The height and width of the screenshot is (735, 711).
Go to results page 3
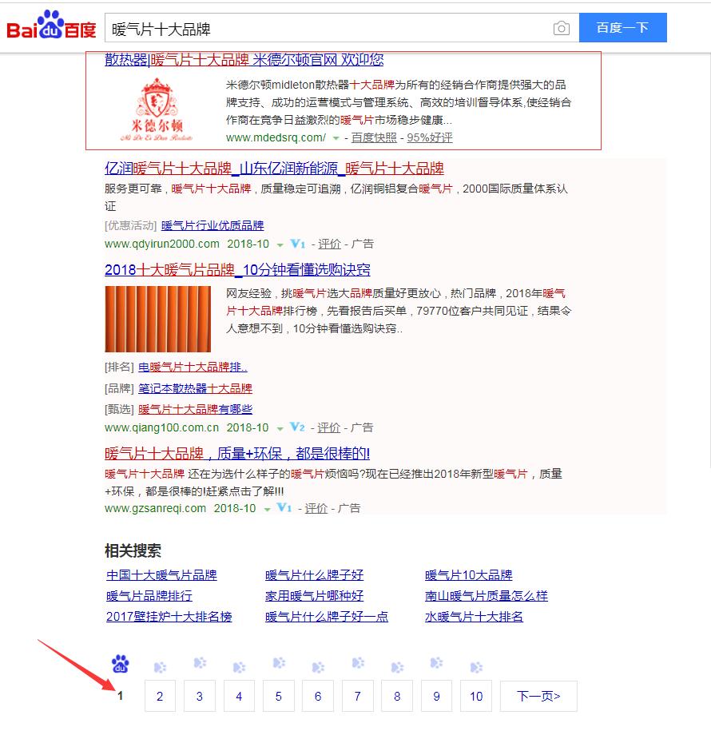pos(200,696)
